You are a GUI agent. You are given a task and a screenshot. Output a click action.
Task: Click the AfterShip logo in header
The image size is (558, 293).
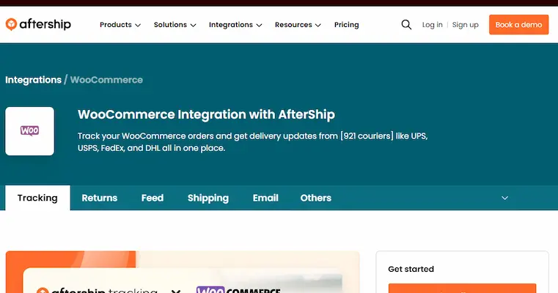point(38,24)
